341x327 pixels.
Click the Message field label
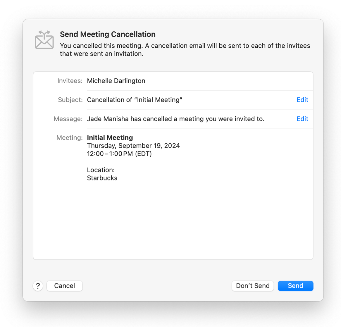pos(68,119)
